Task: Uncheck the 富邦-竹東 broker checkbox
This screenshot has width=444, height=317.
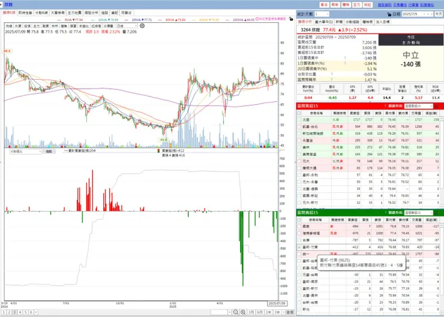Action: 299,247
